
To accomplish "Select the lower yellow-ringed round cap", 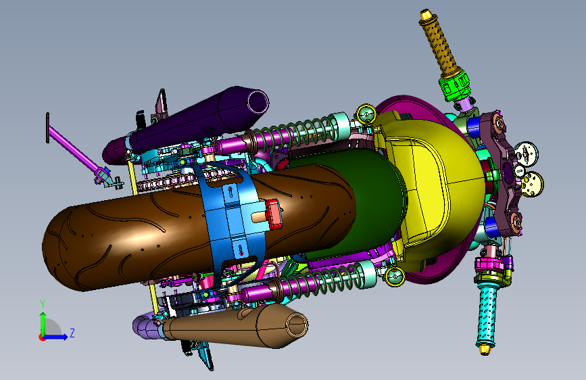I will pos(395,277).
